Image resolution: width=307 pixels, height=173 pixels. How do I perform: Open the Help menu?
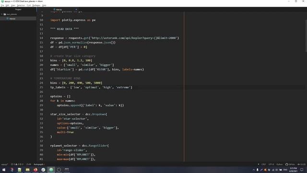(x=44, y=5)
